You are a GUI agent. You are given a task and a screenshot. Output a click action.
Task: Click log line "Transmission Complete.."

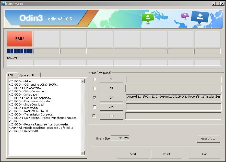click(x=32, y=114)
